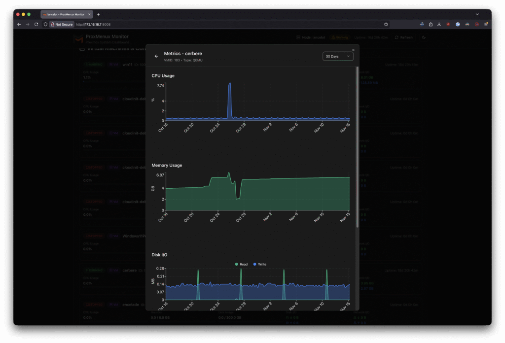
Task: Bookmark this page with the star icon
Action: click(x=386, y=24)
